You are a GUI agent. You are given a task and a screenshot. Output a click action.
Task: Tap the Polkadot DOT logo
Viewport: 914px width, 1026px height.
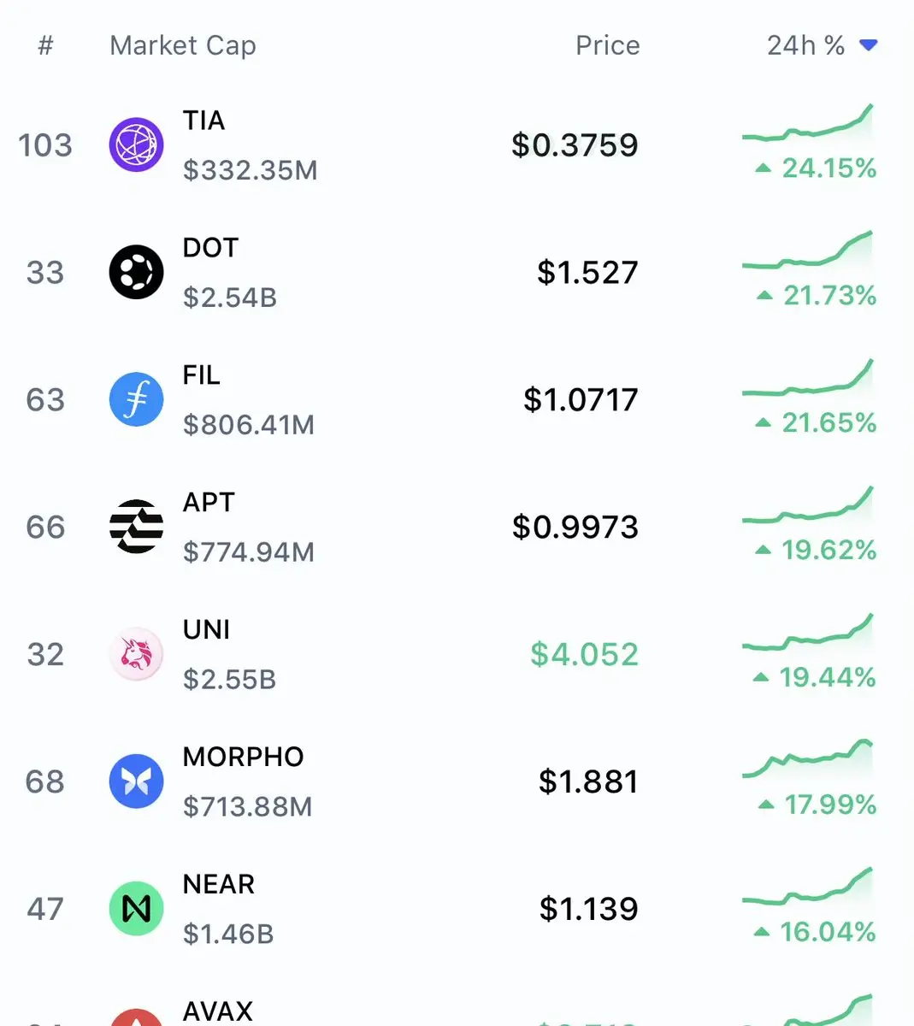tap(137, 272)
